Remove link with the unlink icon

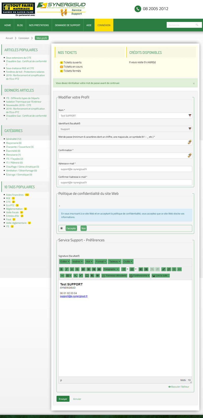[x=169, y=269]
